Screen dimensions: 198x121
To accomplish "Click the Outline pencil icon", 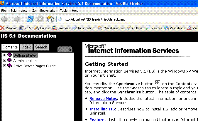I will (x=128, y=28).
